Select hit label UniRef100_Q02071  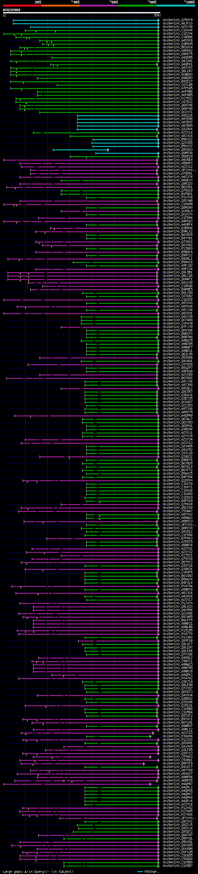pyautogui.click(x=178, y=112)
